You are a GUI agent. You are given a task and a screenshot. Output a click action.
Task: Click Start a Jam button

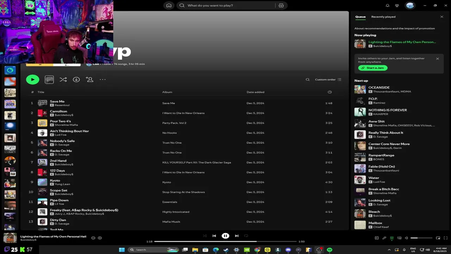pyautogui.click(x=373, y=68)
